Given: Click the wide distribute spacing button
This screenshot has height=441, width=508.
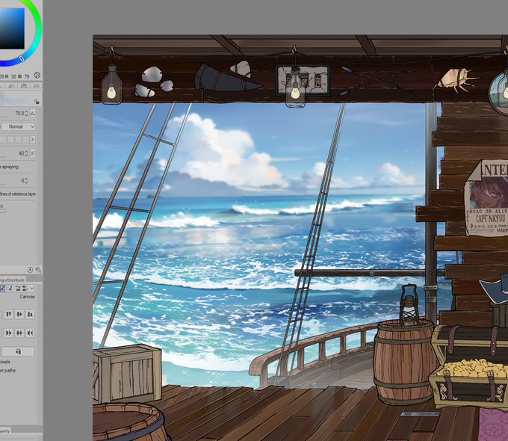Looking at the screenshot, I should pos(19,351).
